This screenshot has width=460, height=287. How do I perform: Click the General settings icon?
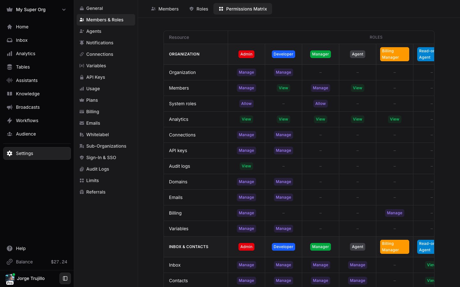[82, 8]
